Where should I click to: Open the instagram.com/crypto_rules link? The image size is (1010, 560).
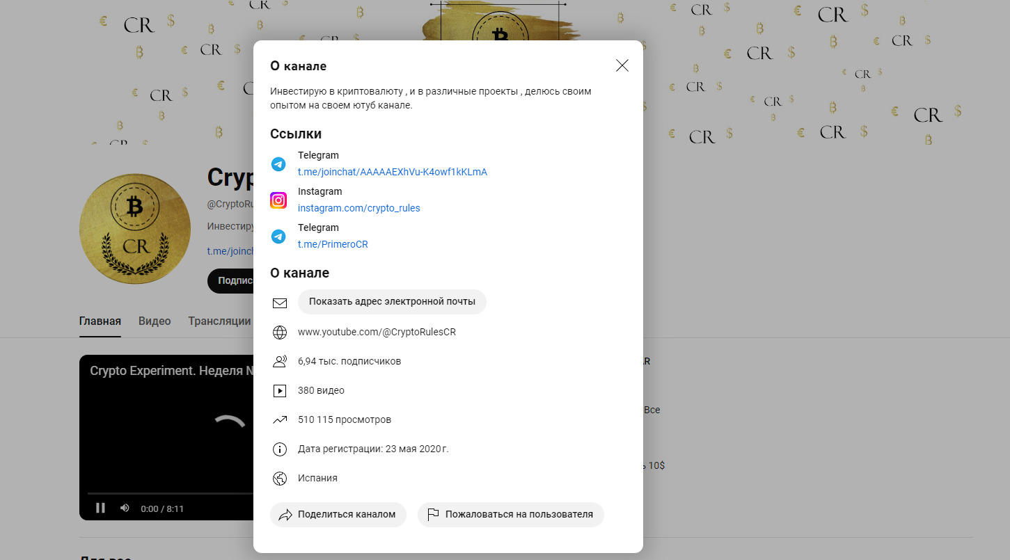[x=359, y=208]
